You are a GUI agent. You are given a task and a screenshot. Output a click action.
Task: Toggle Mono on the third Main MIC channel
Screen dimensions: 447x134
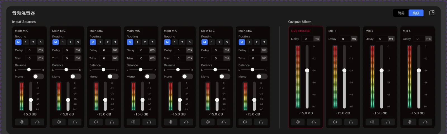tap(113, 76)
